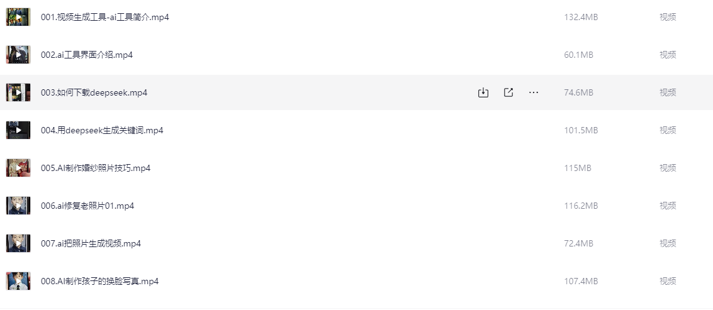
Task: Open file 002.ai工具界面介绍.mp4 by its name
Action: click(x=87, y=55)
